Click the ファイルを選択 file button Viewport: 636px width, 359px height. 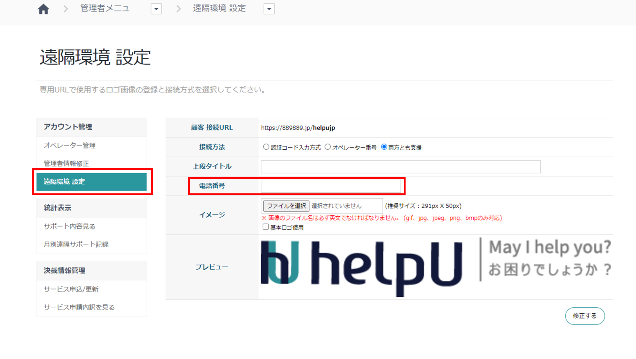286,206
